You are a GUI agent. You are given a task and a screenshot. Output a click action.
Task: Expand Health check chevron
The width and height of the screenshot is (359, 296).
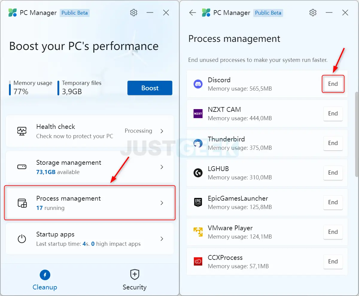click(162, 131)
